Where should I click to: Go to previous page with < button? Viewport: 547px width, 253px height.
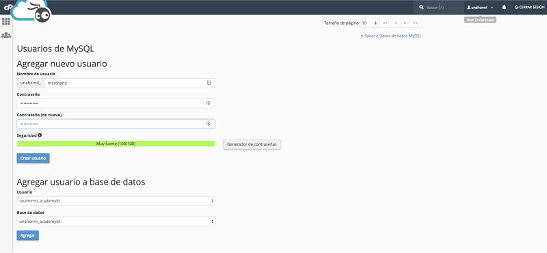395,23
